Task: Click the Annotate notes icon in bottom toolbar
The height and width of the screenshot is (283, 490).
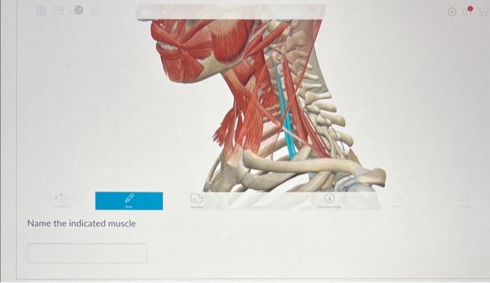Action: click(197, 201)
